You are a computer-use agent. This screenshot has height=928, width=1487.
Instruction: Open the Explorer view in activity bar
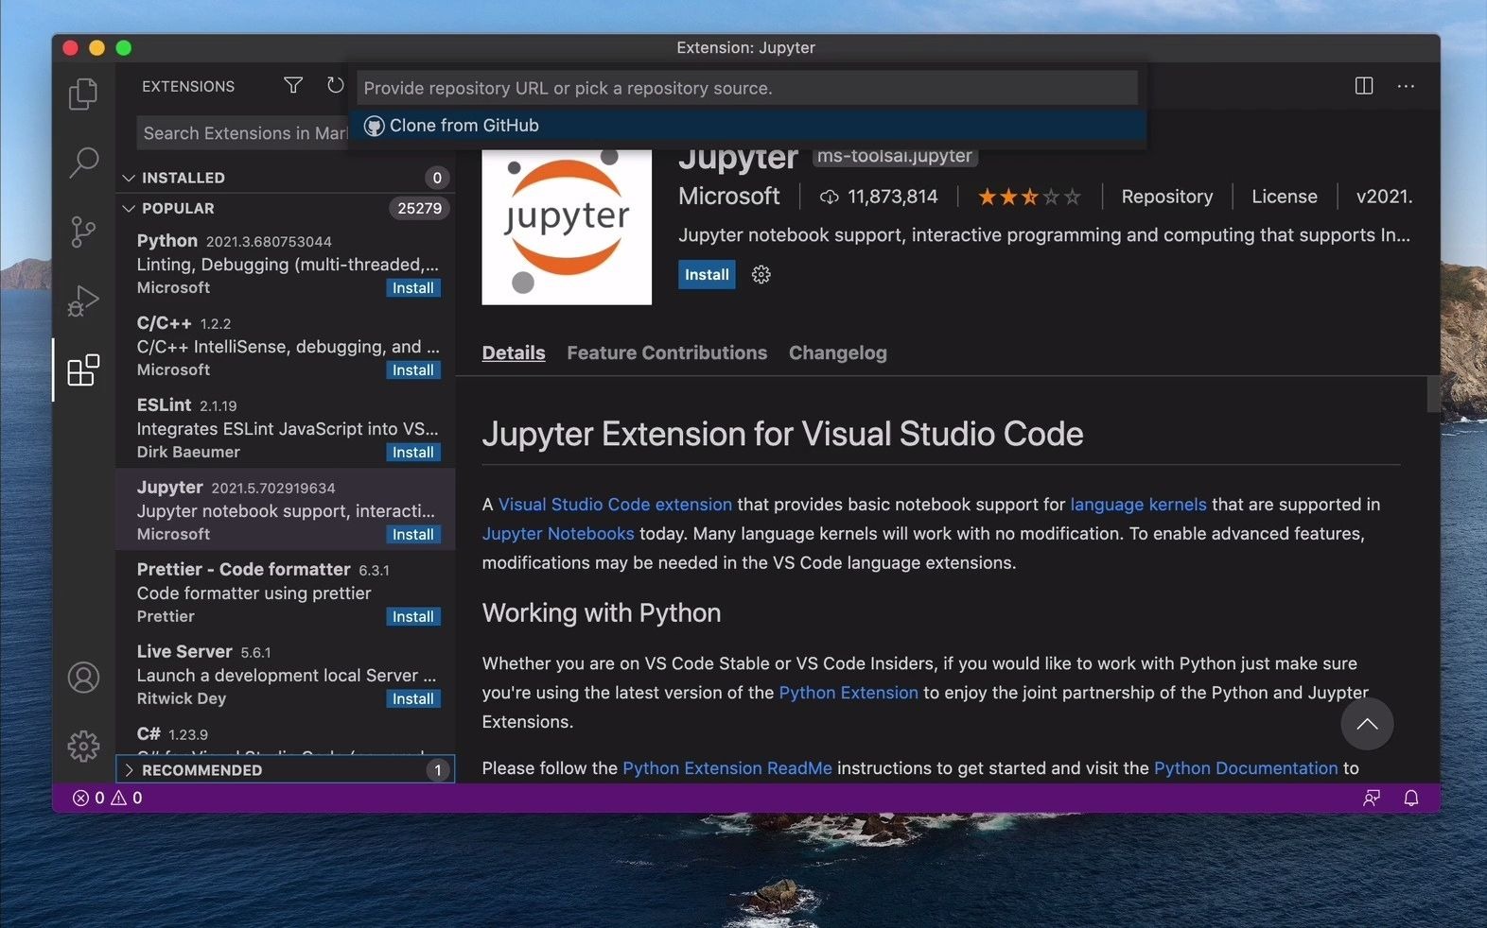coord(83,94)
